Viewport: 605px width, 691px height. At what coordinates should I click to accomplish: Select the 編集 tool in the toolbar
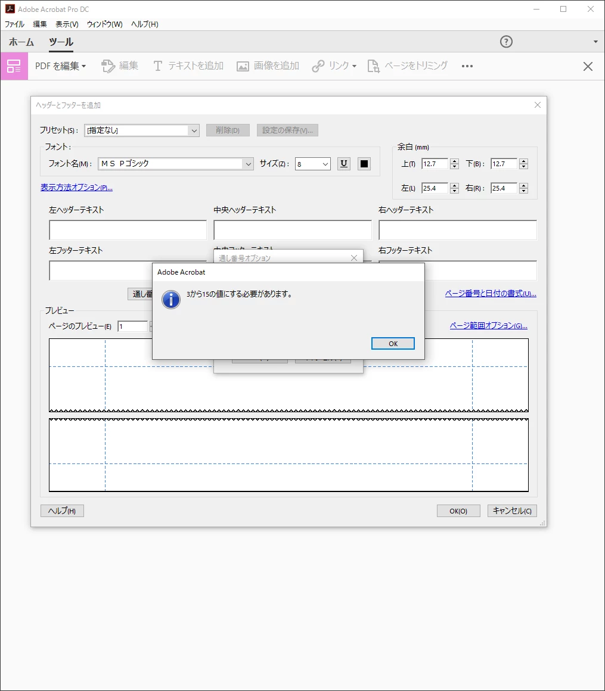tap(120, 66)
